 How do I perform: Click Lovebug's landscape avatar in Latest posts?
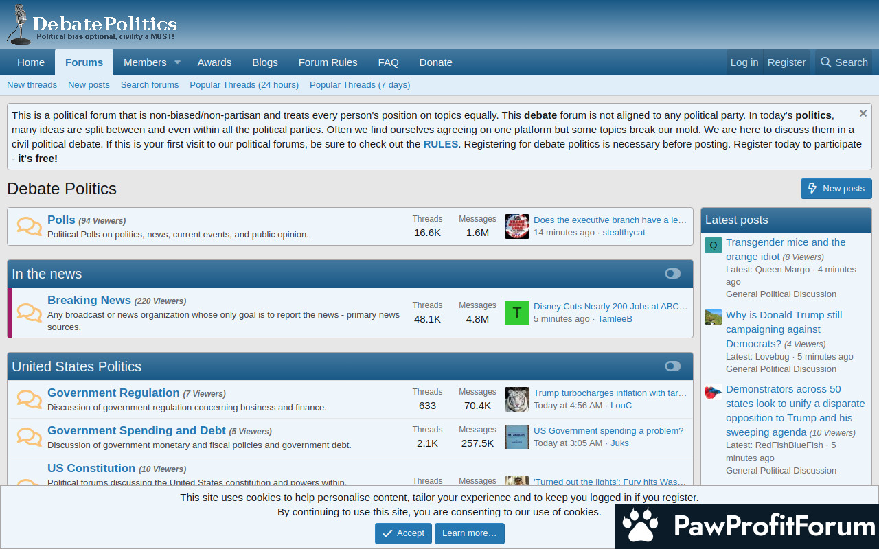[x=714, y=317]
